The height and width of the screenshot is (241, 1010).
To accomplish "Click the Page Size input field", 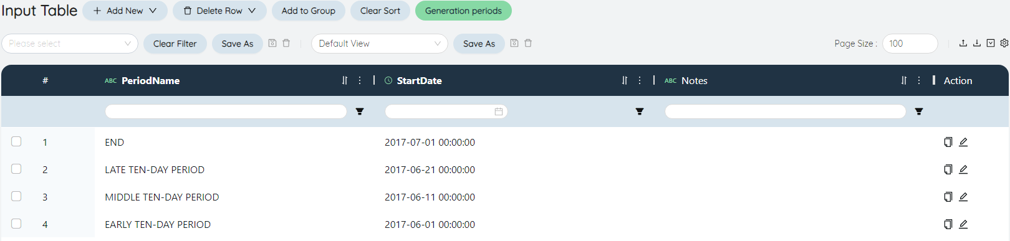I will tap(910, 44).
